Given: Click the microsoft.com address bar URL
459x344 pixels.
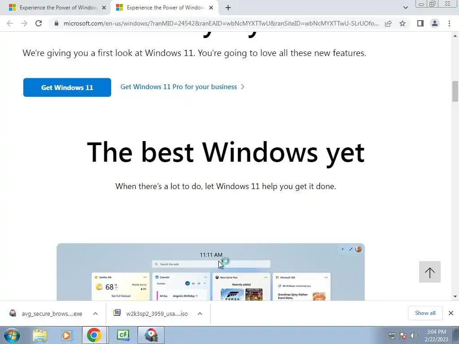Looking at the screenshot, I should 221,23.
